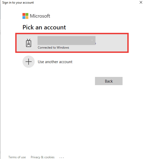Click the redacted account name field
The image size is (144, 159).
coord(66,40)
